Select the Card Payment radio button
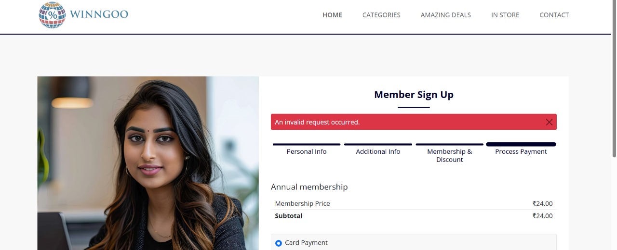The width and height of the screenshot is (617, 250). point(279,243)
